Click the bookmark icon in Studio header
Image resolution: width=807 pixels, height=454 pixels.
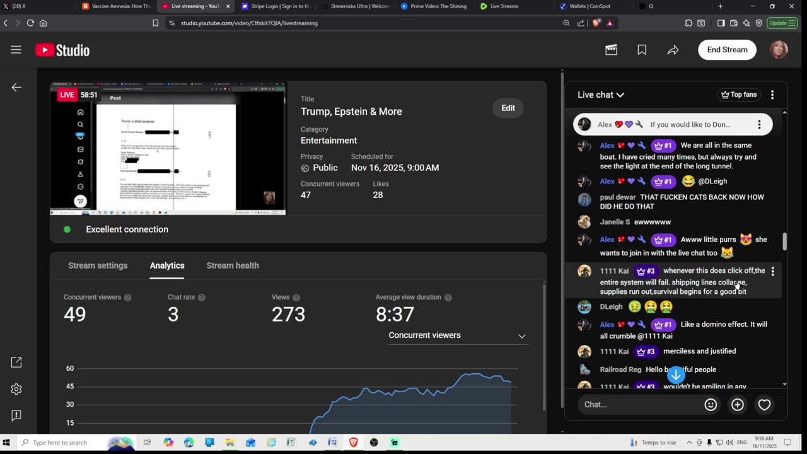tap(642, 50)
